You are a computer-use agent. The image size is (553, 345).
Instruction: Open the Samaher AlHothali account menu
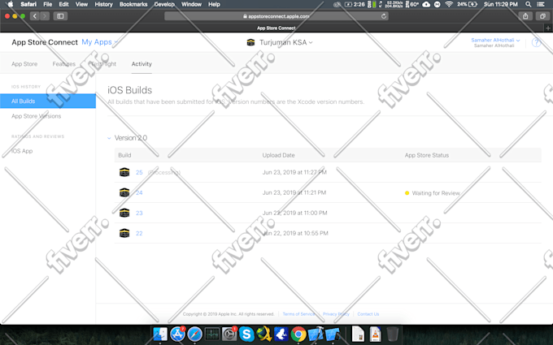[495, 40]
